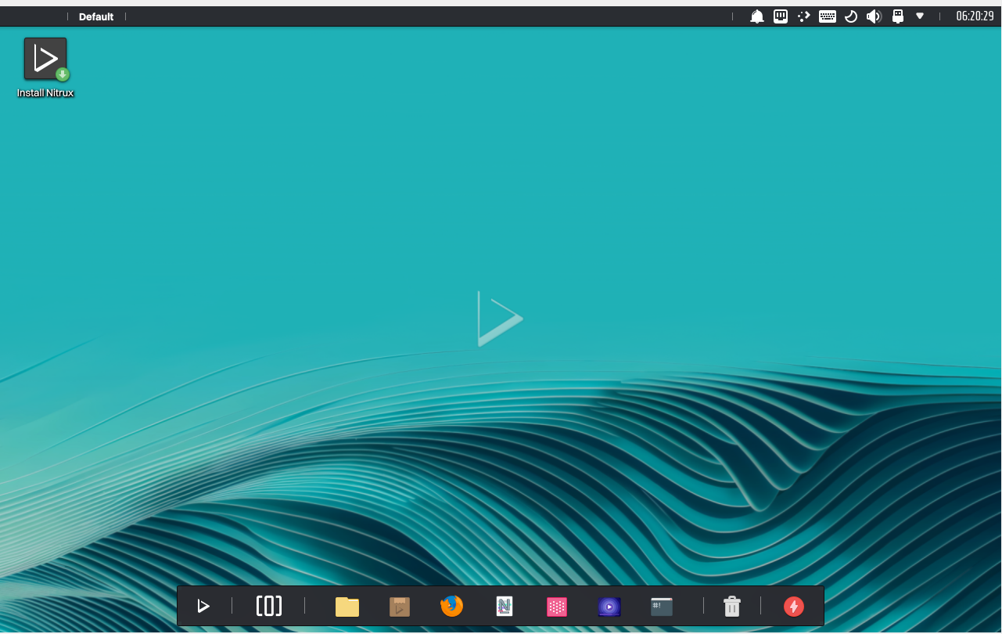Screen dimensions: 1002x634
Task: Open the Nota text editor icon
Action: [505, 607]
